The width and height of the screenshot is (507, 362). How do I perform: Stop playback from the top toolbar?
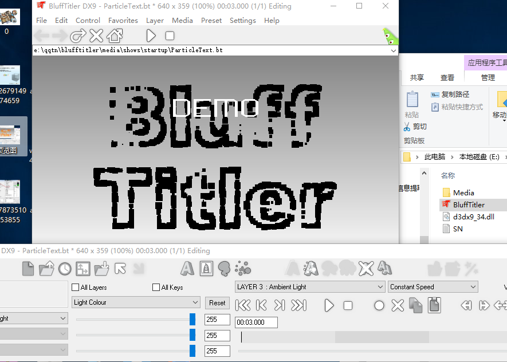(170, 36)
